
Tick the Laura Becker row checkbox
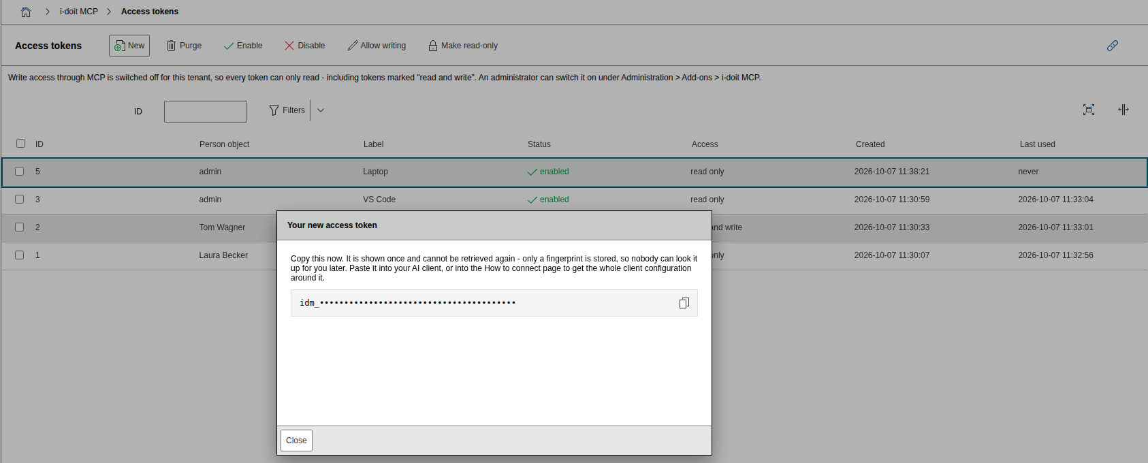tap(20, 255)
